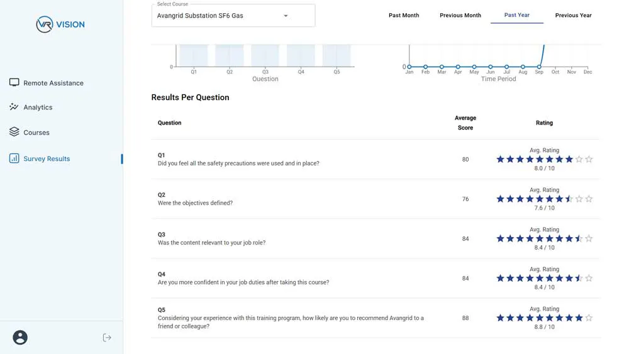Click the Courses layers icon
This screenshot has width=629, height=354.
14,132
